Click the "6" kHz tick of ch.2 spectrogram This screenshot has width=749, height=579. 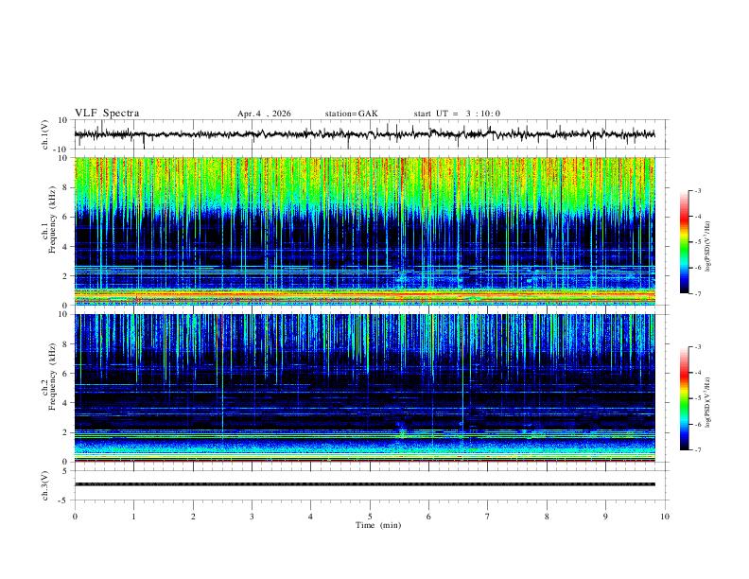click(x=66, y=374)
